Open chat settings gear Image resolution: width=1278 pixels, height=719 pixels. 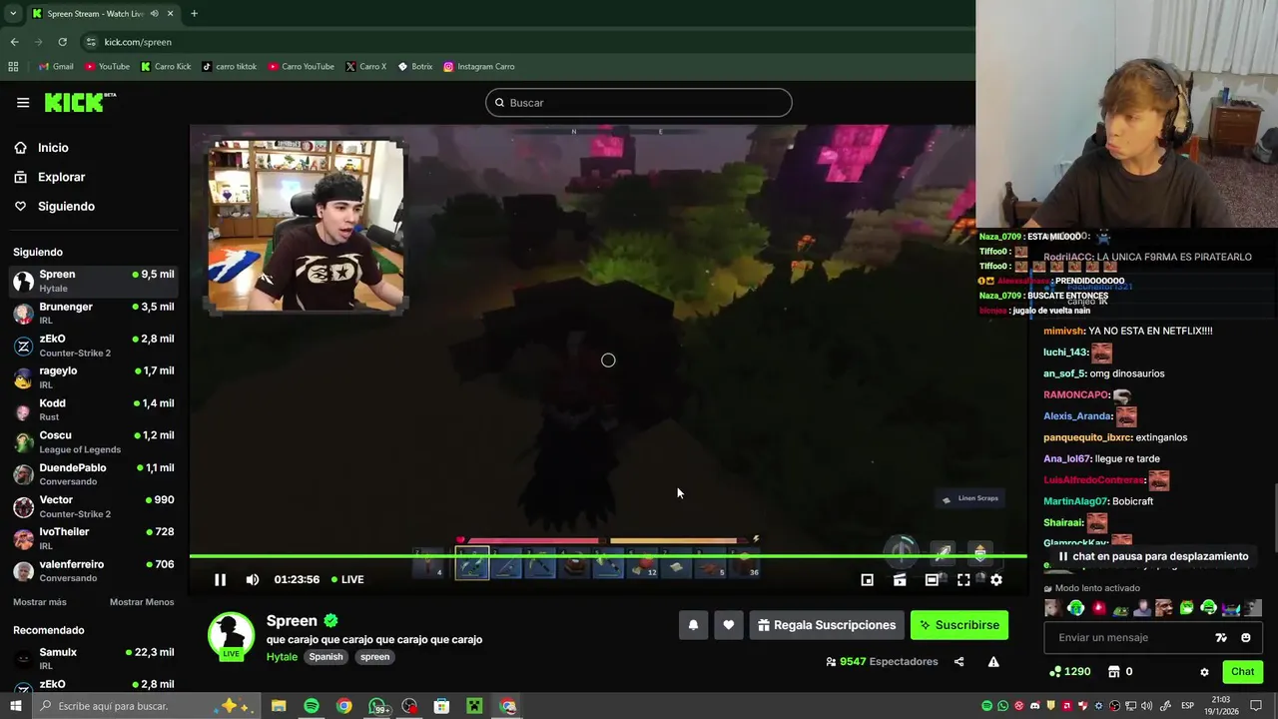click(x=1204, y=672)
